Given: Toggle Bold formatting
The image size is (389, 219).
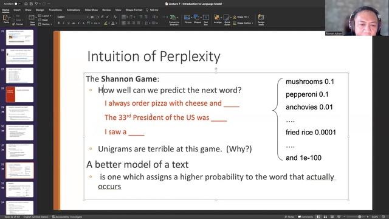Looking at the screenshot, I should click(59, 23).
